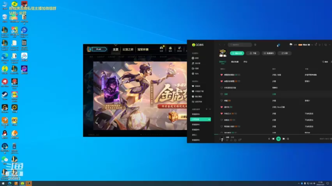Like the eighth song with heart
Viewport: 332px width, 186px height.
click(x=222, y=120)
